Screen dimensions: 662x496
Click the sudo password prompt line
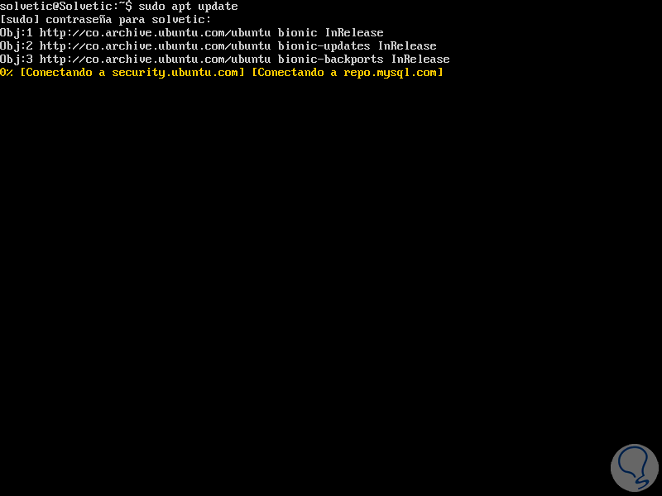coord(105,20)
